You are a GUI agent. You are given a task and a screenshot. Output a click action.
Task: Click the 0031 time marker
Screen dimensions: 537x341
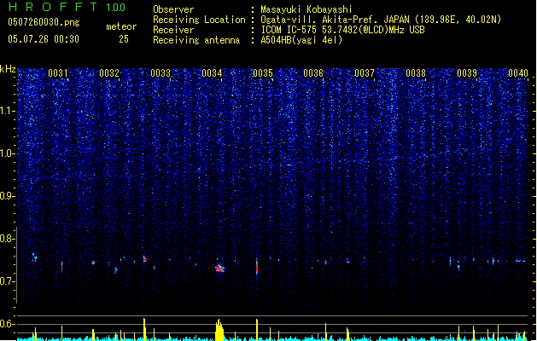(x=58, y=73)
